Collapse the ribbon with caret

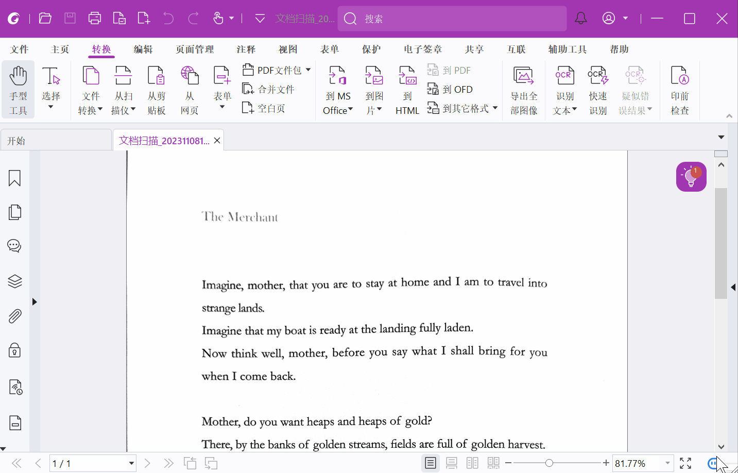pyautogui.click(x=729, y=116)
